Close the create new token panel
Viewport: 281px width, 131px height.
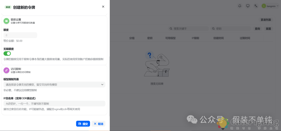(103, 7)
